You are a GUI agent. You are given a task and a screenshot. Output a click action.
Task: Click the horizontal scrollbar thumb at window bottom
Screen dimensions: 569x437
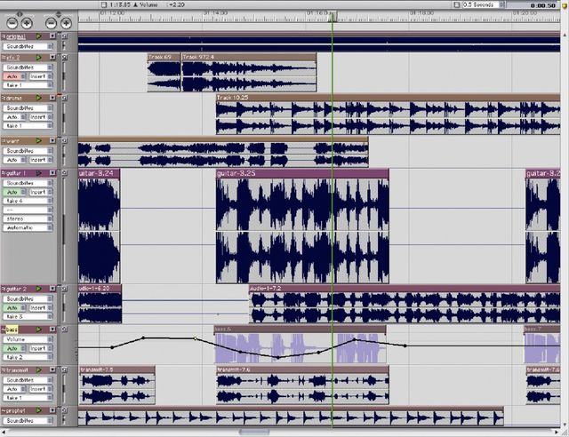click(254, 432)
